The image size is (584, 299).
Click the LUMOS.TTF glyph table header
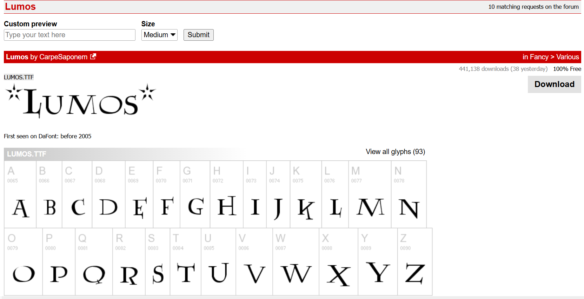27,154
